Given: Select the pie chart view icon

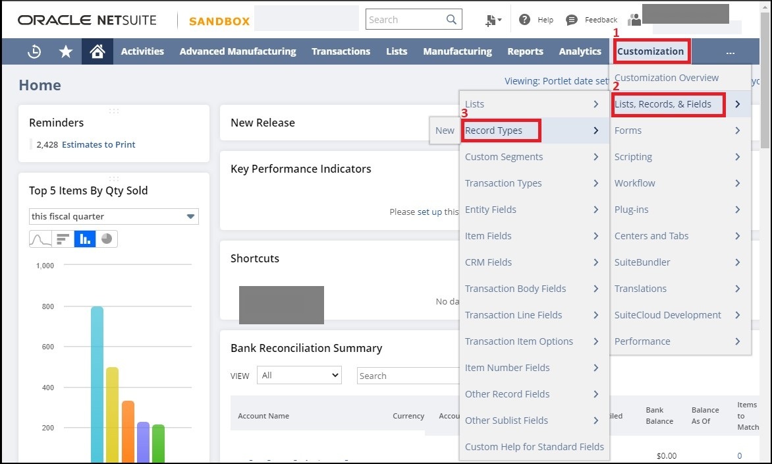Looking at the screenshot, I should coord(106,239).
